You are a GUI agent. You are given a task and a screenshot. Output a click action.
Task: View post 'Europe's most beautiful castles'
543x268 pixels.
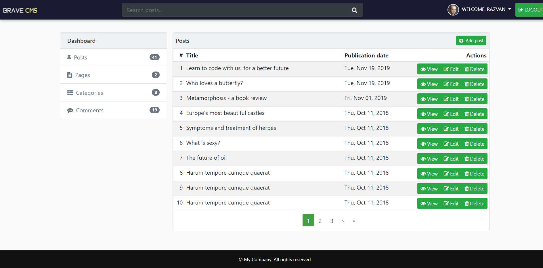[429, 114]
